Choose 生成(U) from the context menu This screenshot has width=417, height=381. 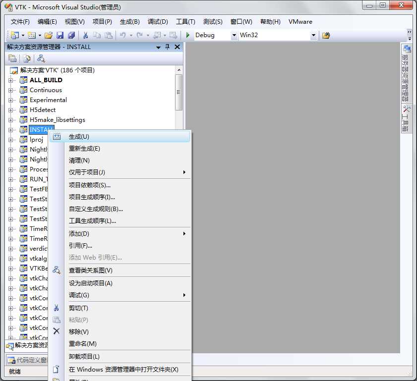pyautogui.click(x=120, y=137)
